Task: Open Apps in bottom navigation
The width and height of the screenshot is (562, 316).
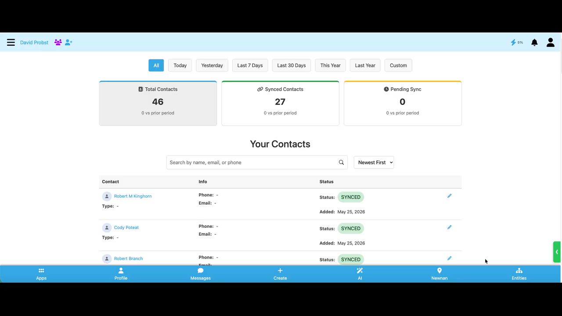Action: (41, 274)
